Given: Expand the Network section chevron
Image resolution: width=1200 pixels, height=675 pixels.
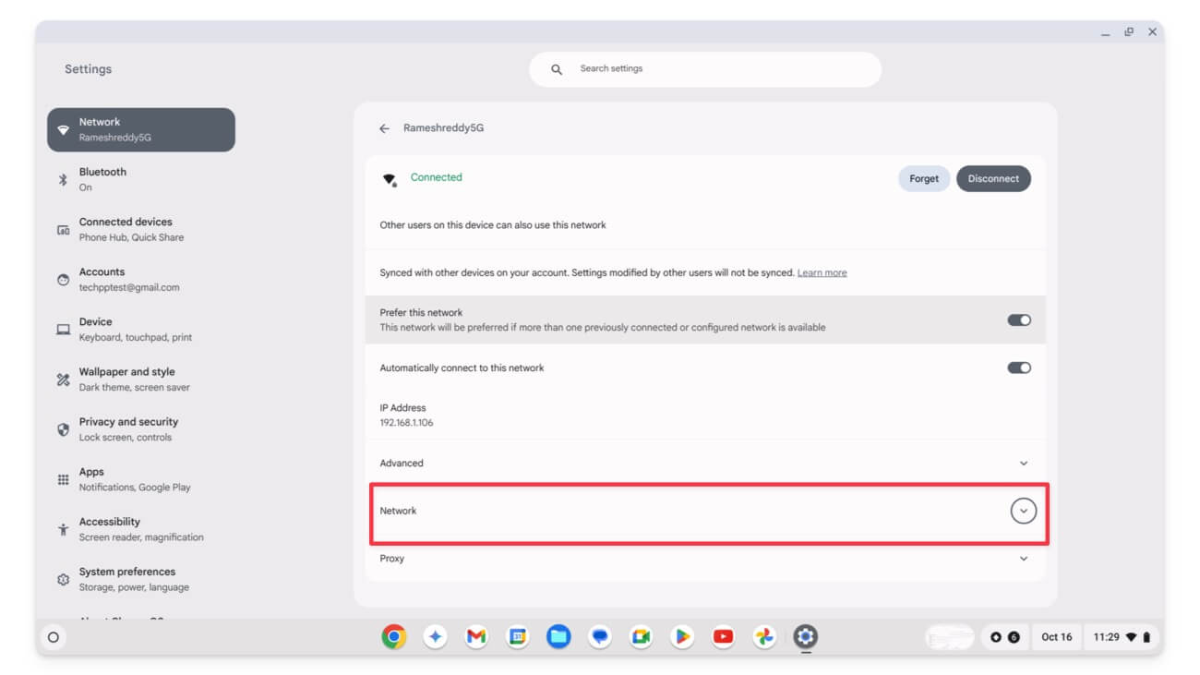Looking at the screenshot, I should coord(1023,511).
